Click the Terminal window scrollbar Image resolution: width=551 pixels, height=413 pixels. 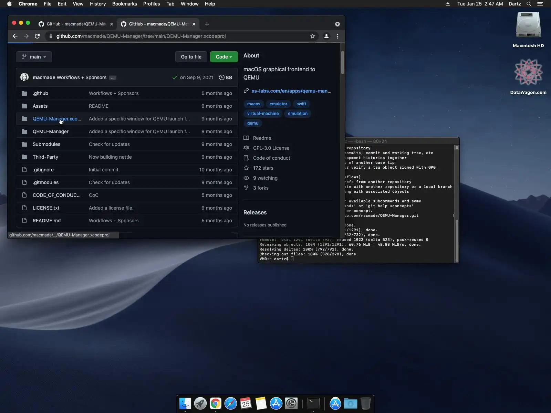click(457, 240)
